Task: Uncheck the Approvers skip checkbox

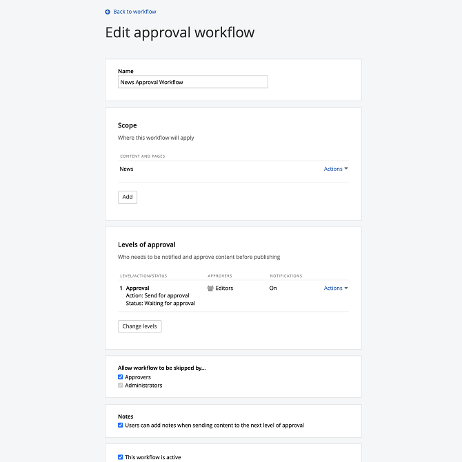Action: coord(121,377)
